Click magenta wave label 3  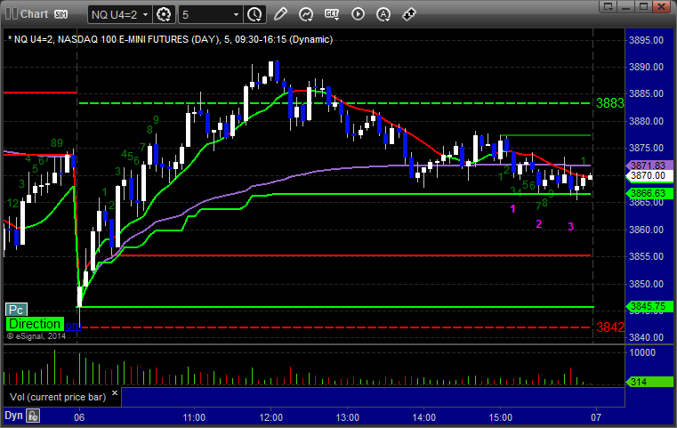571,226
